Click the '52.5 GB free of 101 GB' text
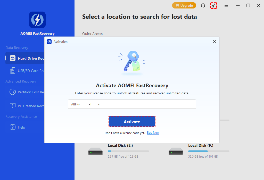The width and height of the screenshot is (264, 180). click(x=203, y=157)
